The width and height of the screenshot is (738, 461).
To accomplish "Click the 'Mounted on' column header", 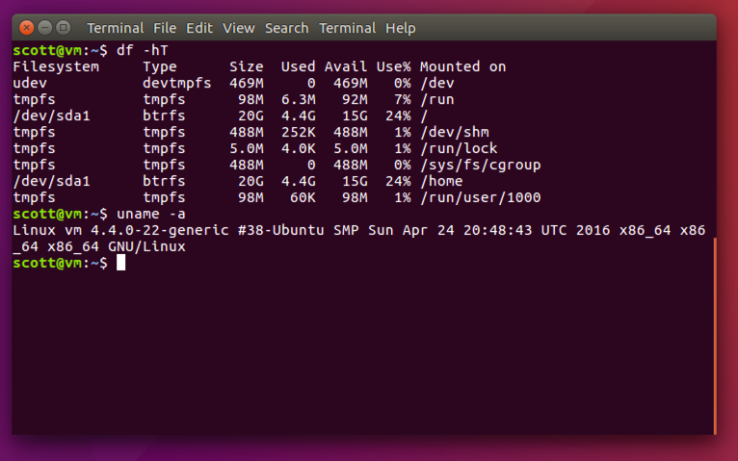I will click(x=462, y=66).
